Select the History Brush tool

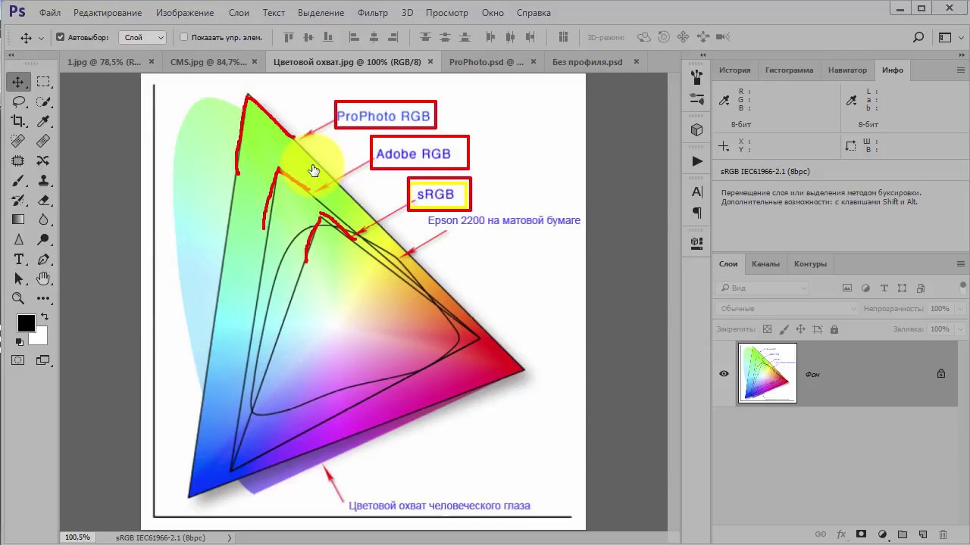(x=18, y=200)
